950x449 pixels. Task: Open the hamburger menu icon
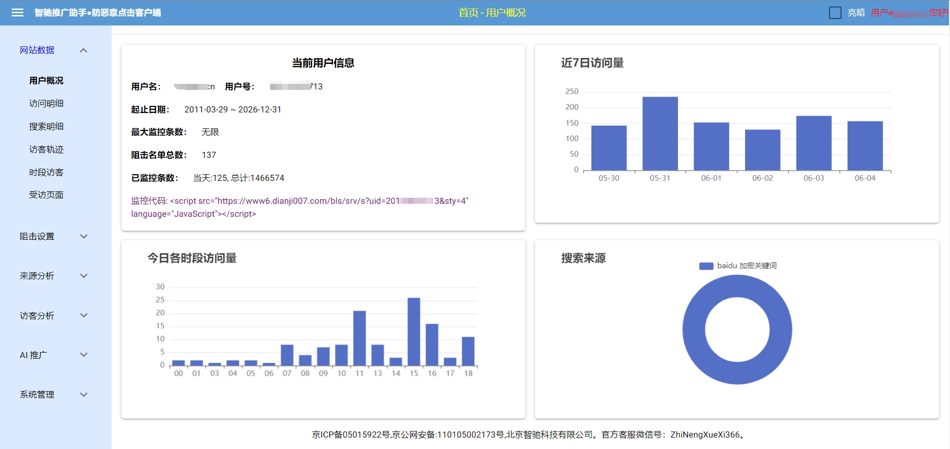point(17,12)
